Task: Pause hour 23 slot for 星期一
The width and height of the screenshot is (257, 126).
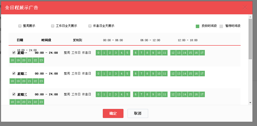Action: pyautogui.click(x=41, y=60)
